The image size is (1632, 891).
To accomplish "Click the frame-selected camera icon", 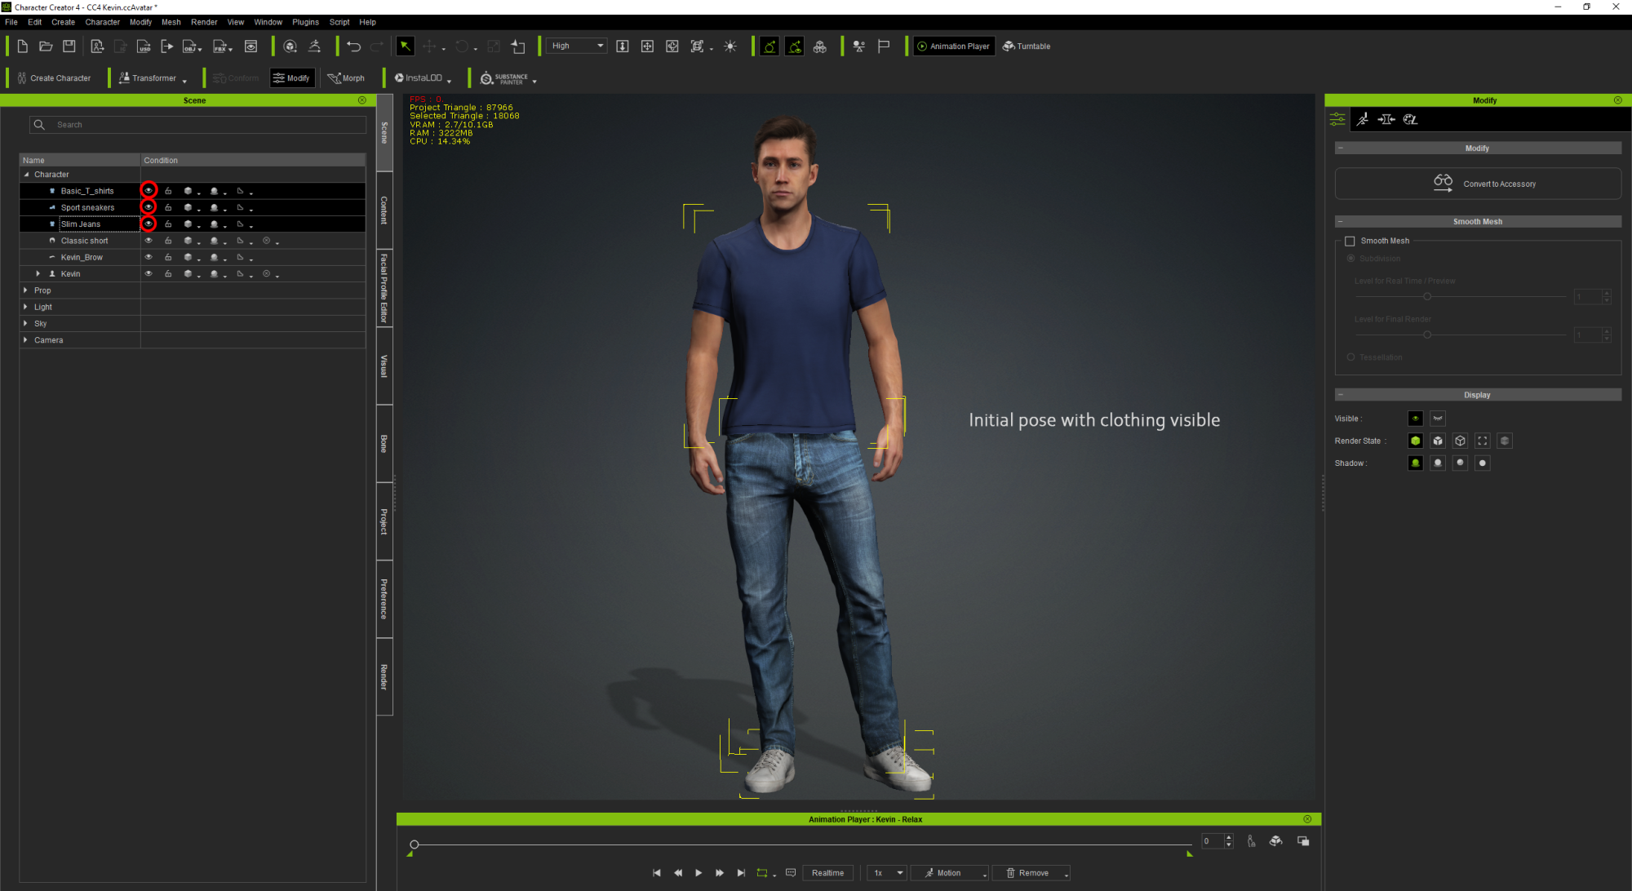I will 698,47.
